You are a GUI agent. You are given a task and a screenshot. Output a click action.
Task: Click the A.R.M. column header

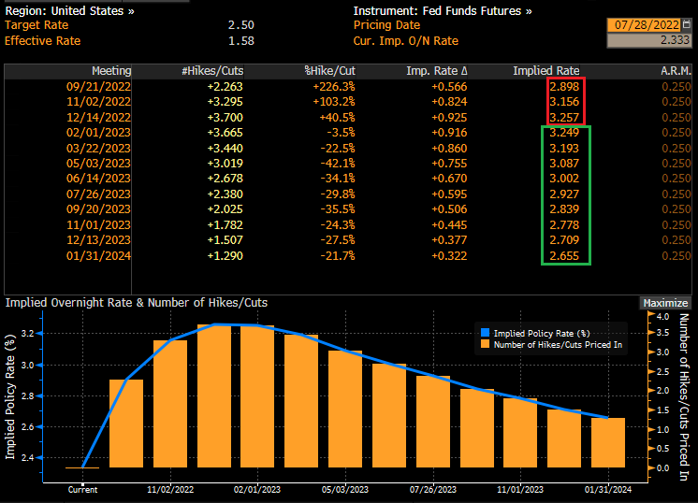(x=675, y=71)
